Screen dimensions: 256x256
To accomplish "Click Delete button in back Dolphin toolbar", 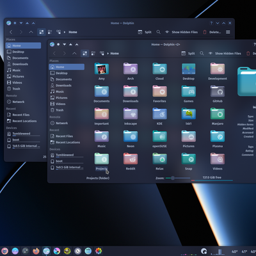I will [x=212, y=32].
